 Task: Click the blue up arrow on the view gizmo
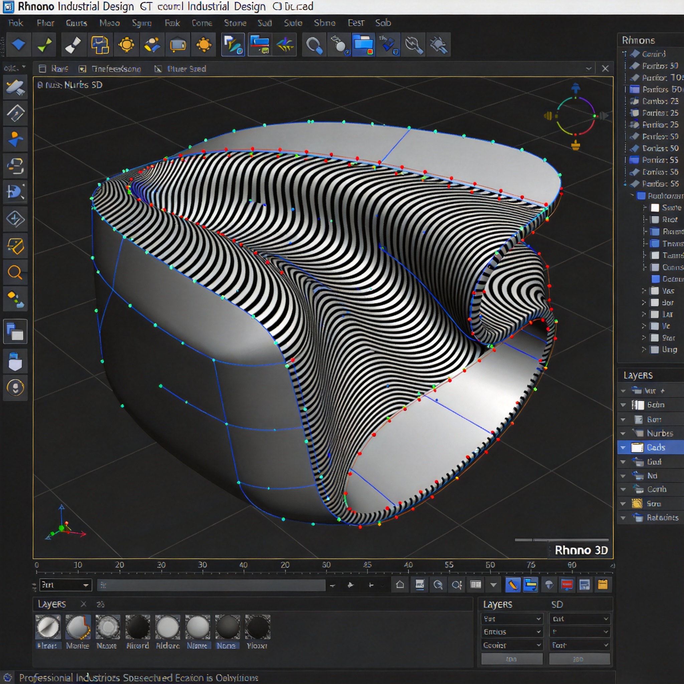[576, 88]
